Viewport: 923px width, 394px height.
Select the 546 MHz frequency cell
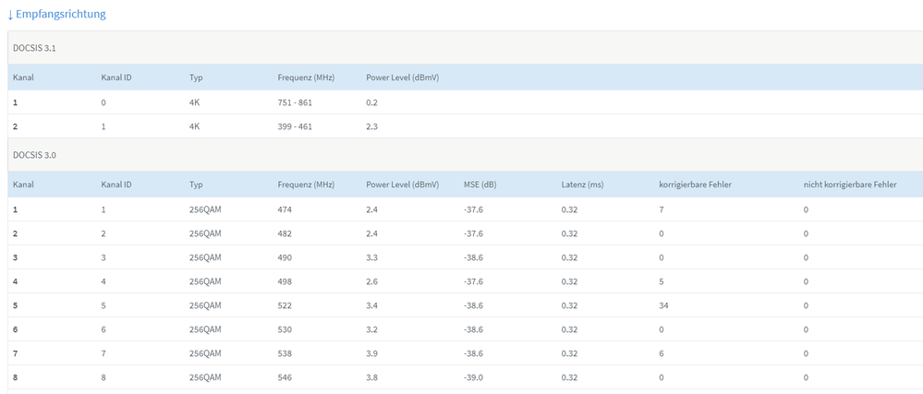pos(285,377)
